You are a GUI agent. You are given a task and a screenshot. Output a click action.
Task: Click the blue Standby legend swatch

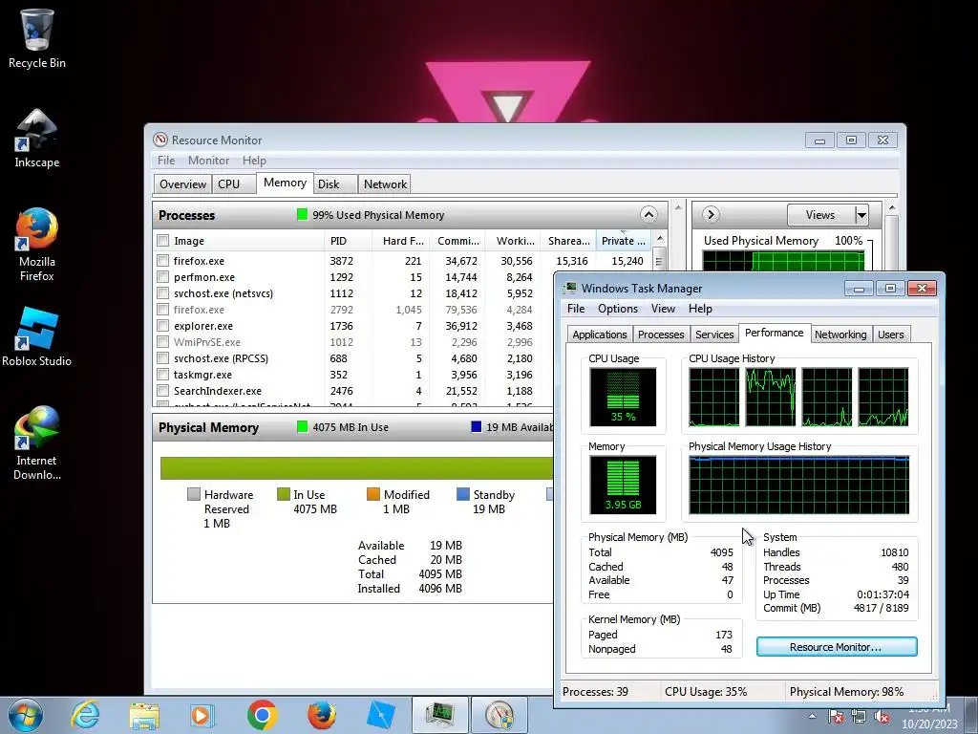click(x=463, y=494)
